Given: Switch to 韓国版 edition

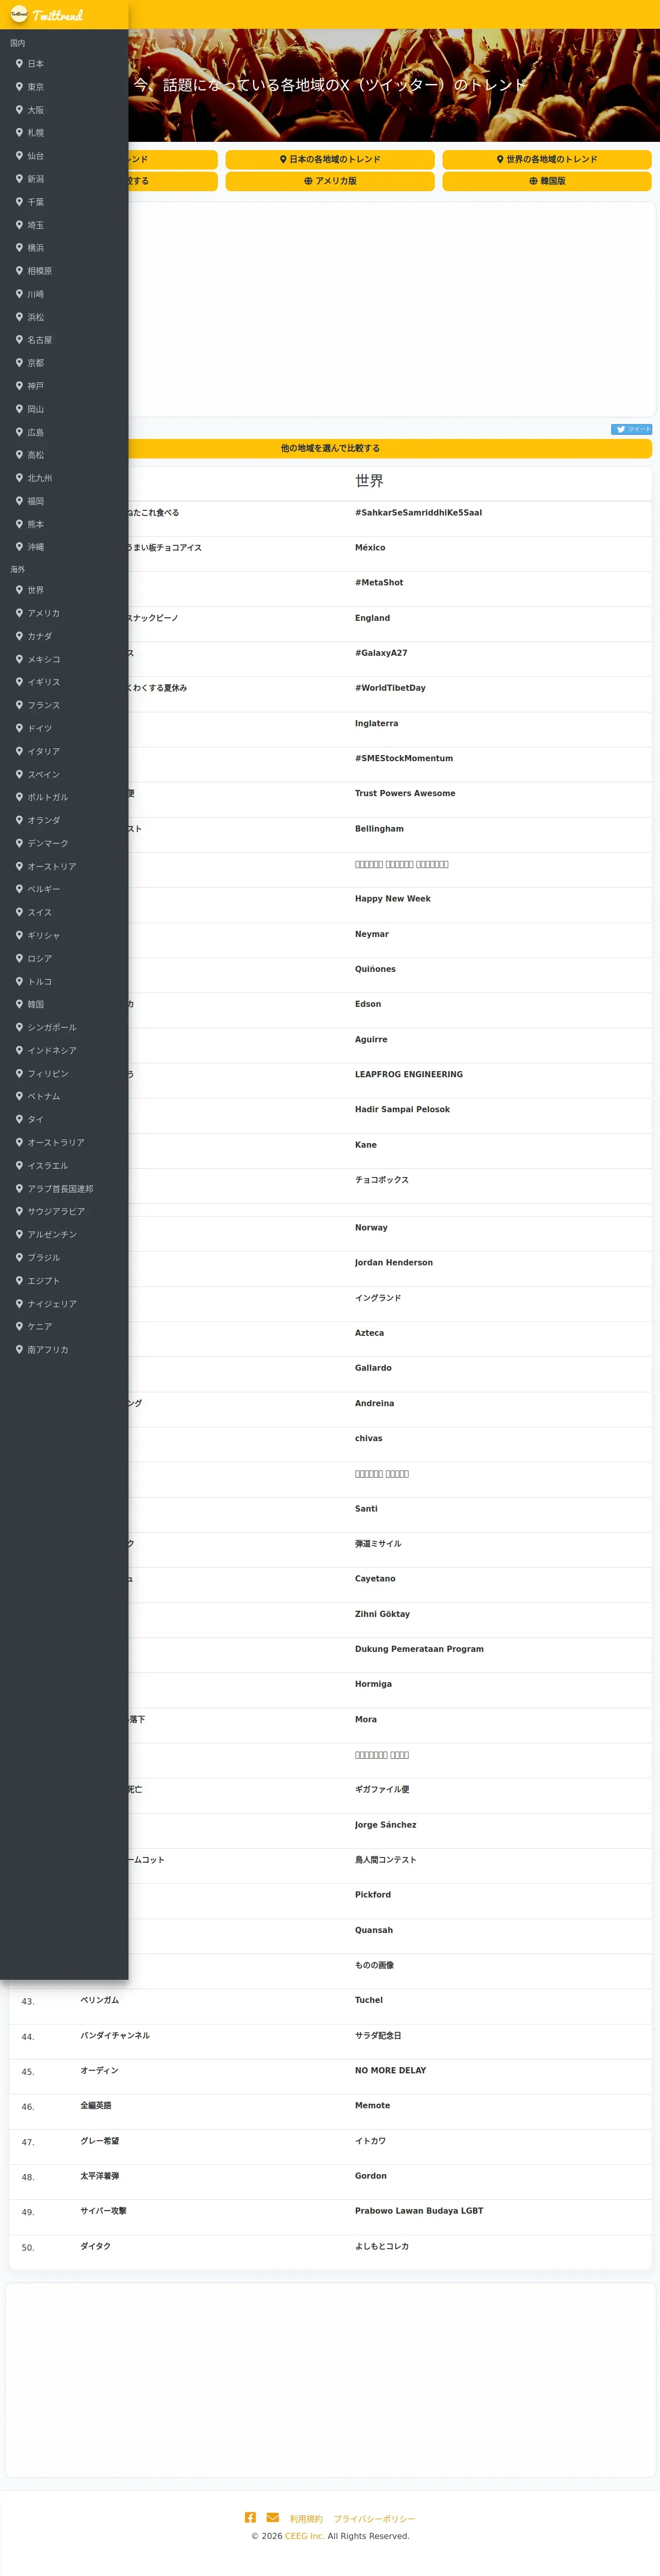Looking at the screenshot, I should 547,181.
